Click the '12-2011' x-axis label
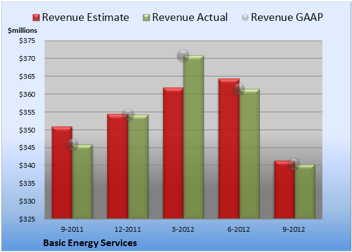The image size is (352, 252). [128, 229]
